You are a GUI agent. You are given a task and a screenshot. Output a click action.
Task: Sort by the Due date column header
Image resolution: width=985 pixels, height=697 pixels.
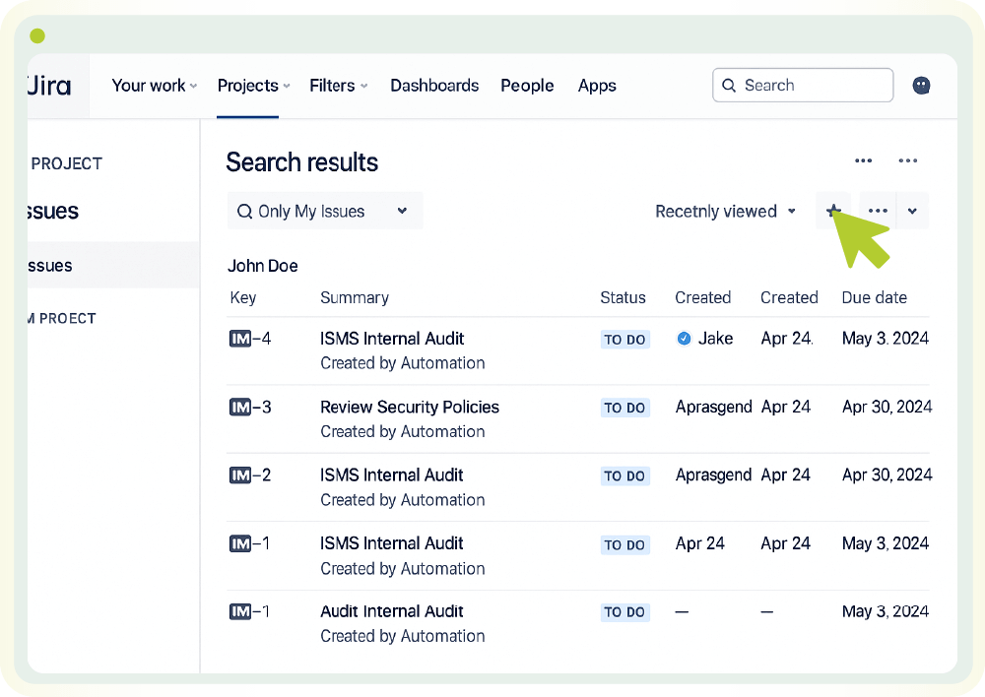[874, 297]
